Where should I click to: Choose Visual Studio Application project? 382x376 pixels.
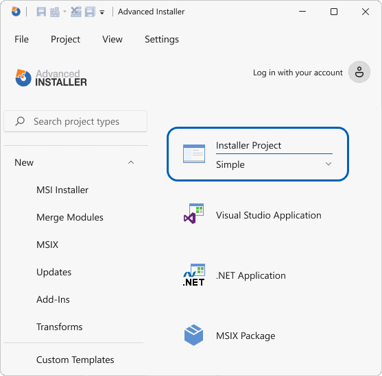tap(268, 215)
